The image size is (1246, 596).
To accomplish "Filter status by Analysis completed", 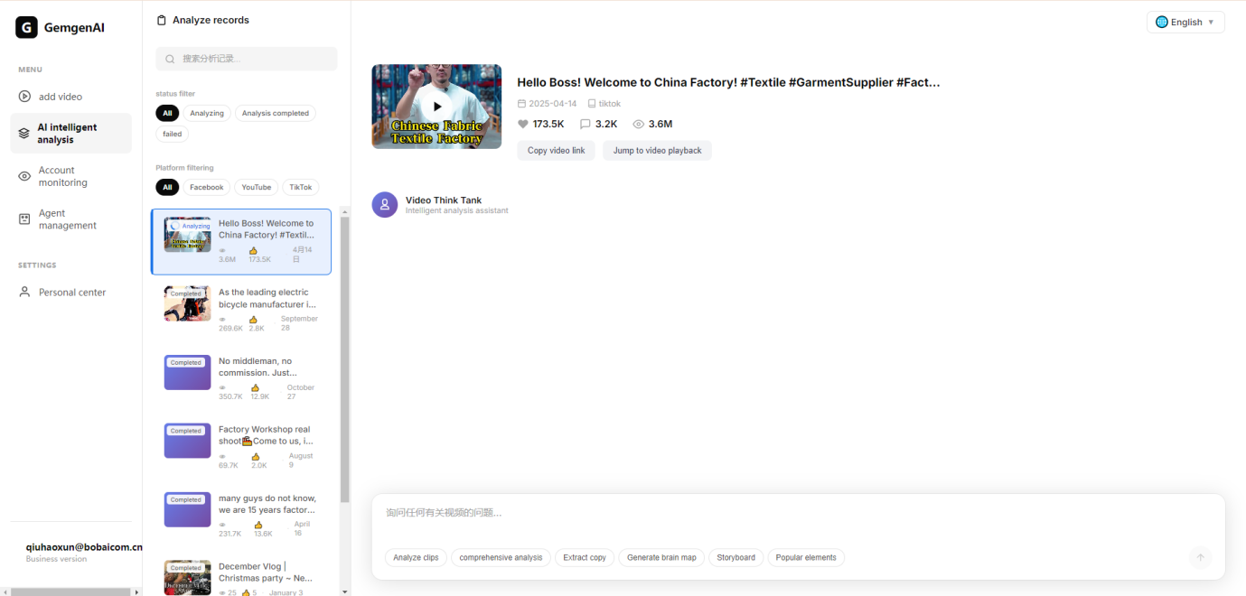I will (276, 113).
